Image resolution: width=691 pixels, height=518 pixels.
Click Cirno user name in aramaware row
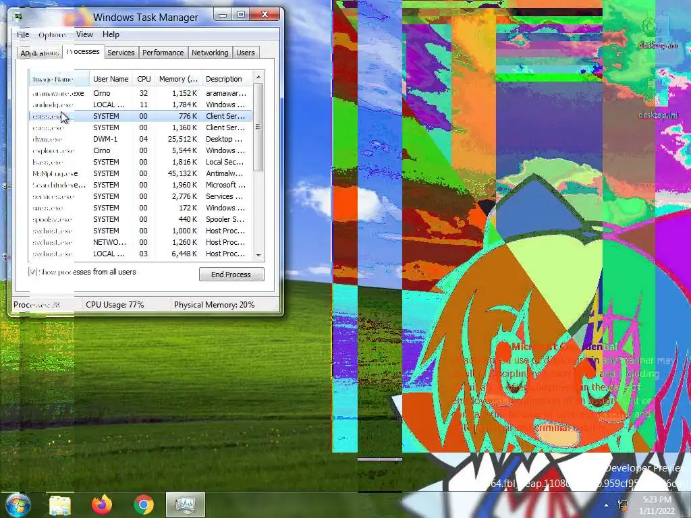coord(102,93)
